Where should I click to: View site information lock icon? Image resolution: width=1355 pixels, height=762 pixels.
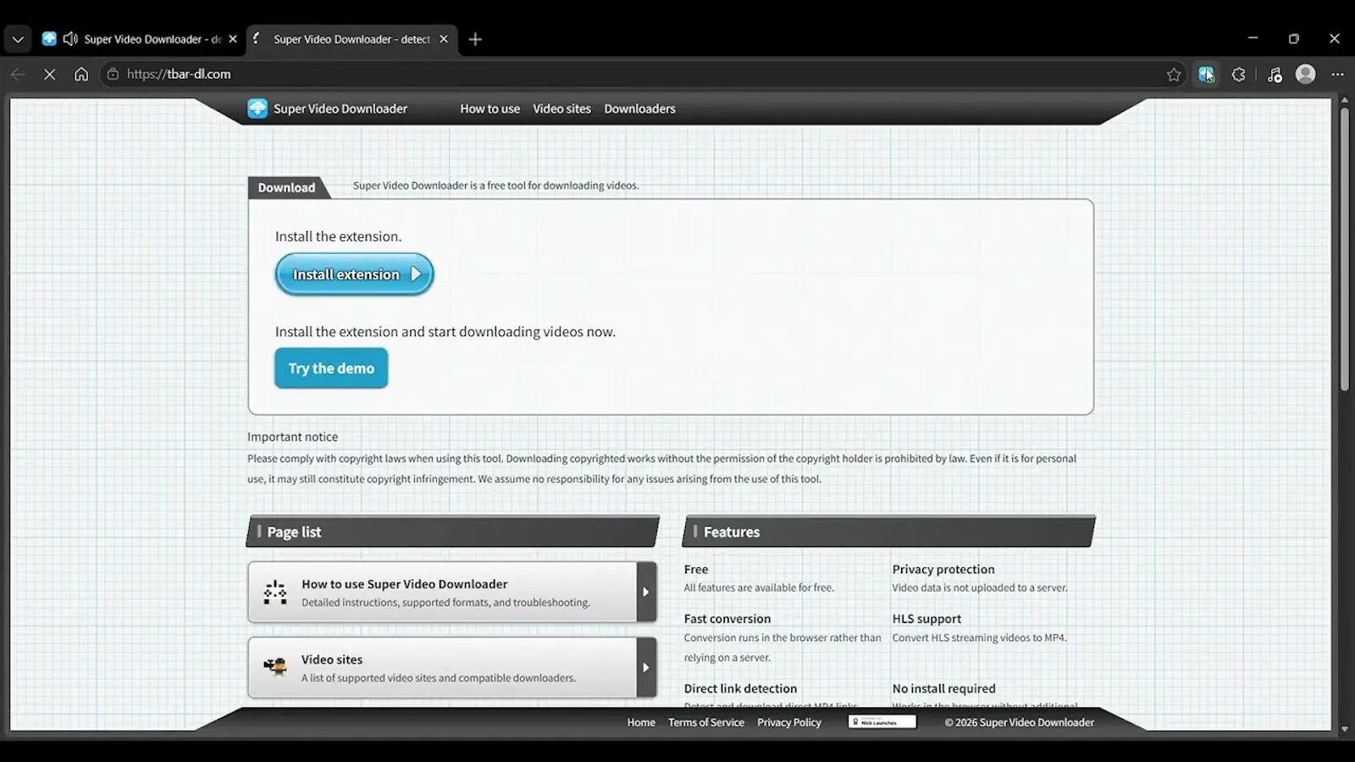coord(113,75)
